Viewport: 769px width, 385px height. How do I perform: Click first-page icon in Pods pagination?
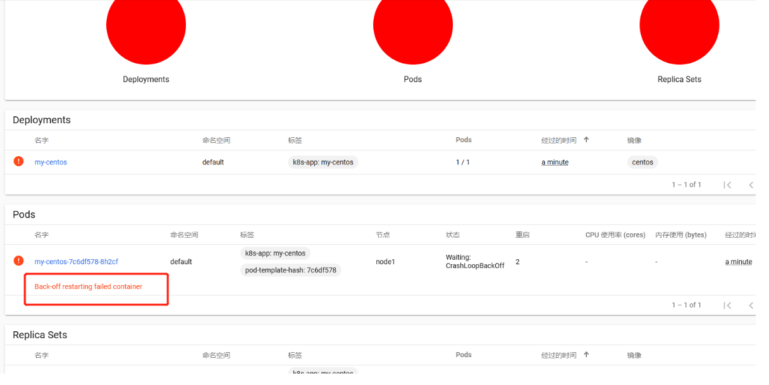point(727,305)
